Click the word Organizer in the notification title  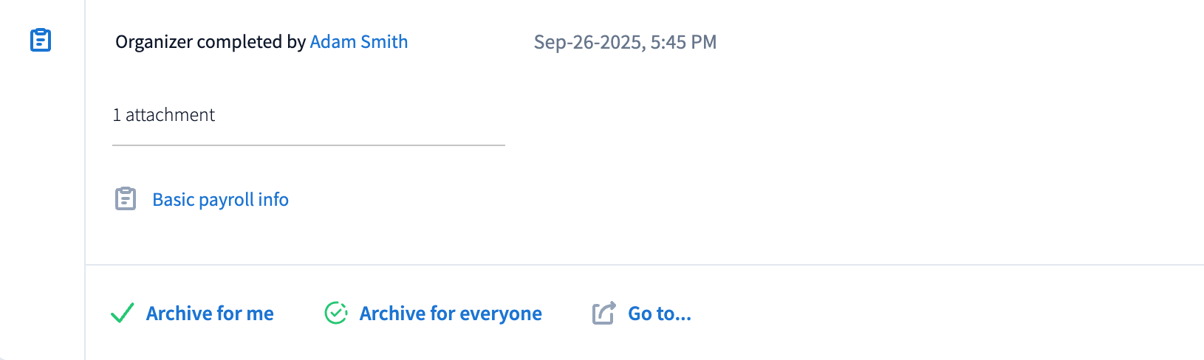coord(154,42)
